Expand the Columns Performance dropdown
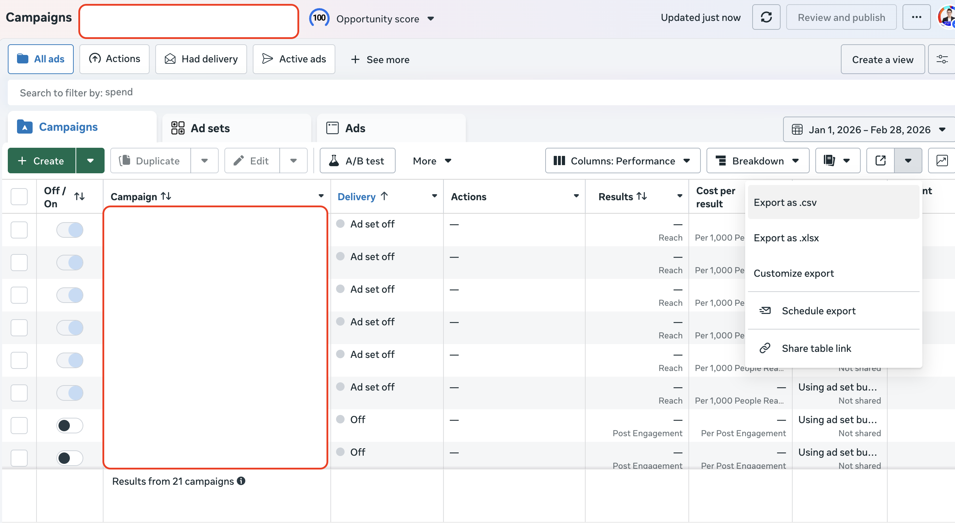Image resolution: width=955 pixels, height=523 pixels. click(x=622, y=161)
